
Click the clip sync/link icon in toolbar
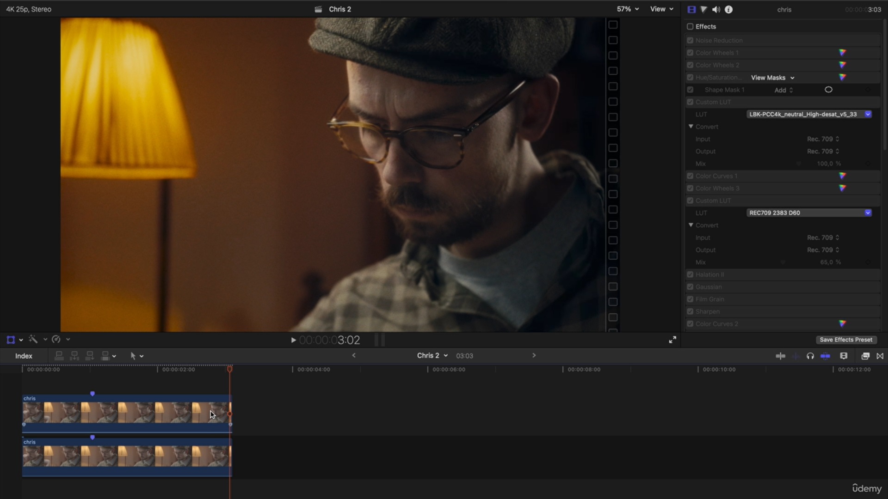click(x=825, y=356)
